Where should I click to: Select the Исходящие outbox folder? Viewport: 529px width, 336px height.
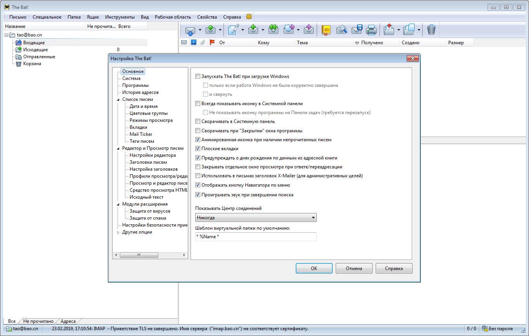point(35,50)
